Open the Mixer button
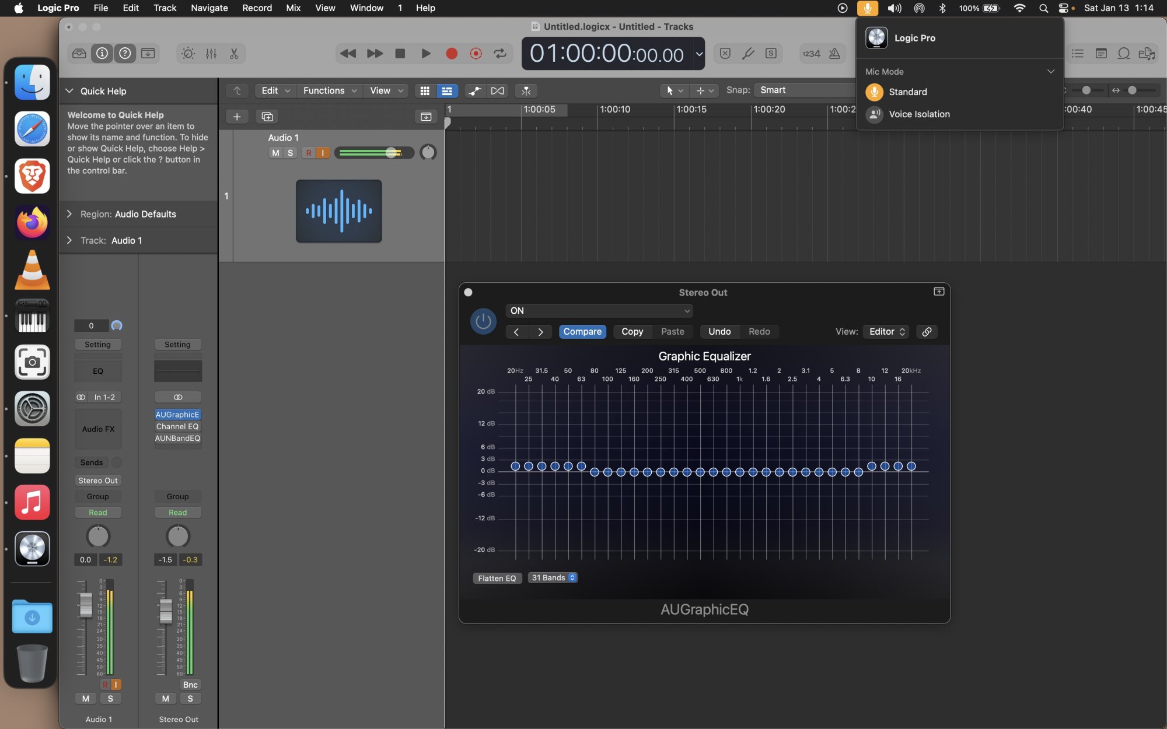Image resolution: width=1167 pixels, height=729 pixels. pyautogui.click(x=211, y=53)
